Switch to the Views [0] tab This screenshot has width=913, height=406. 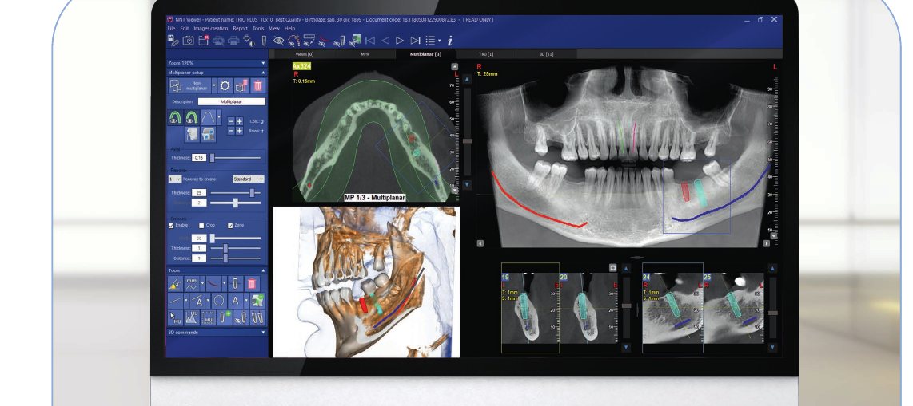[305, 54]
